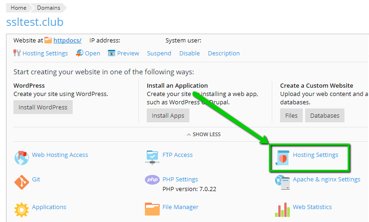Collapse the section with SHOW LESS
369x222 pixels.
click(x=204, y=134)
